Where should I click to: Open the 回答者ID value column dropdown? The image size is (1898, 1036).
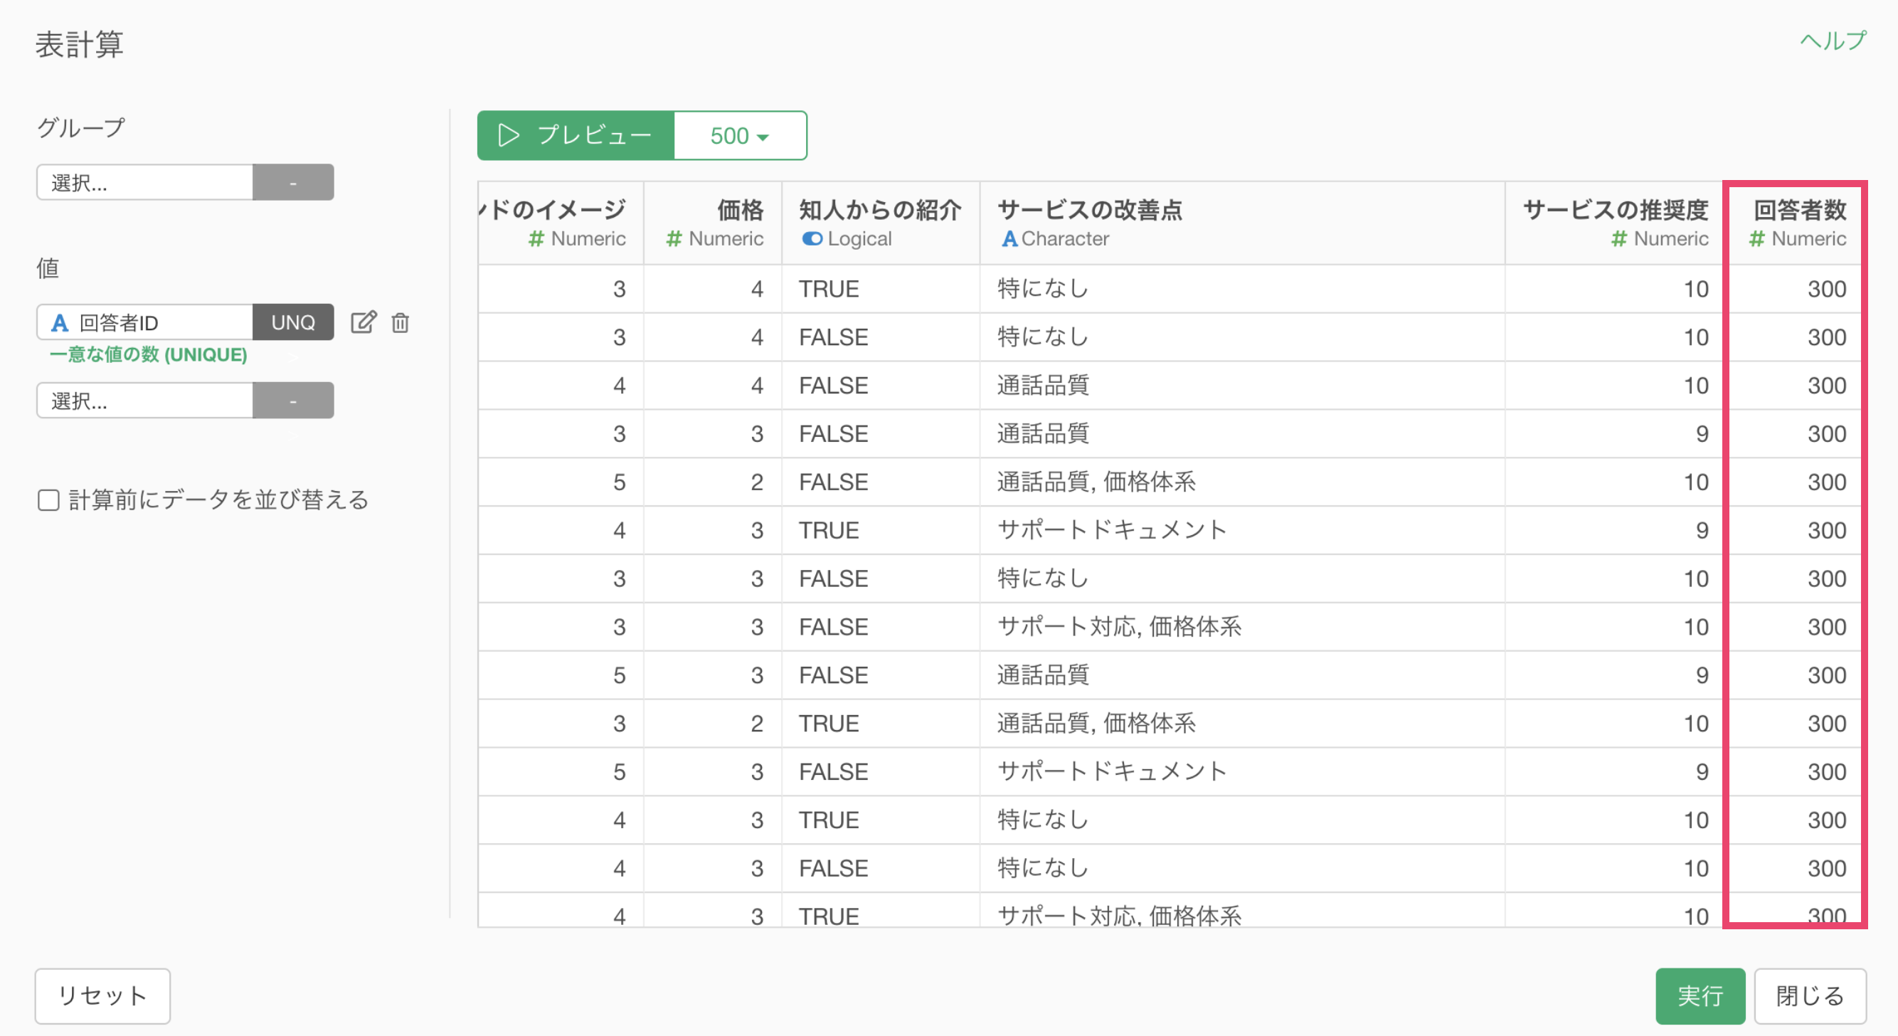click(x=144, y=322)
